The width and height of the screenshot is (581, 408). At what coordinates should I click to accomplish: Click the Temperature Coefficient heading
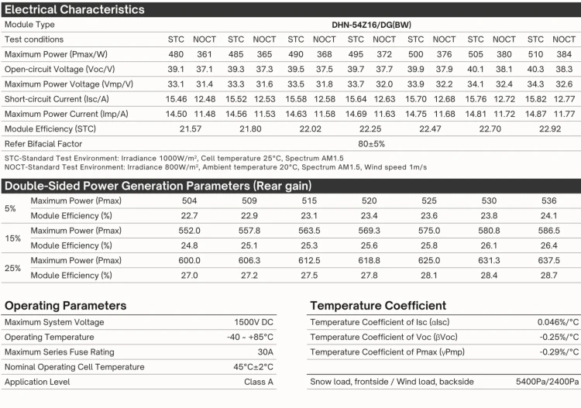(x=377, y=306)
